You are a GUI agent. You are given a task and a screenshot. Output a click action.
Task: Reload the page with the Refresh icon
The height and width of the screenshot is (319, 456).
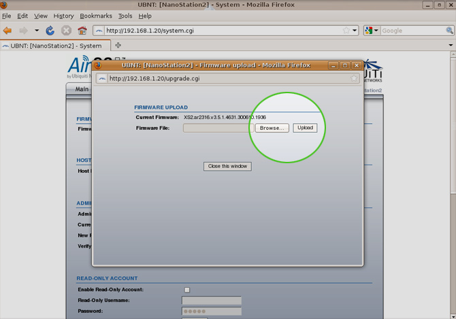tap(50, 30)
